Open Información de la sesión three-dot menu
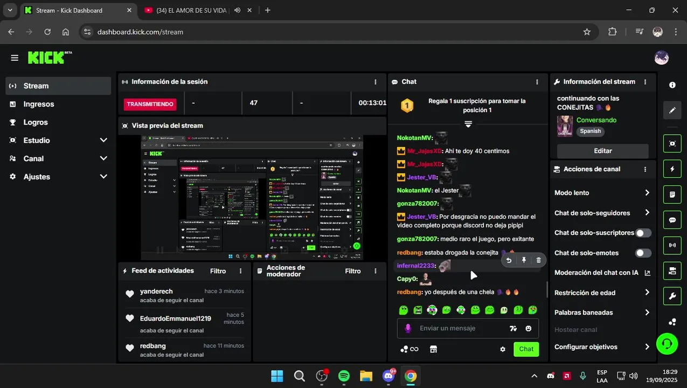The image size is (687, 388). pyautogui.click(x=376, y=82)
